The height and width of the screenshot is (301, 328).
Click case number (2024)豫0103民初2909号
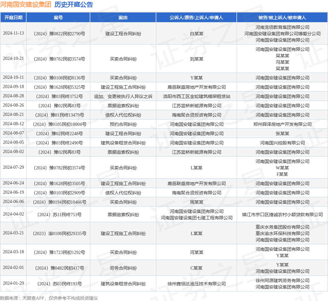(x=59, y=193)
